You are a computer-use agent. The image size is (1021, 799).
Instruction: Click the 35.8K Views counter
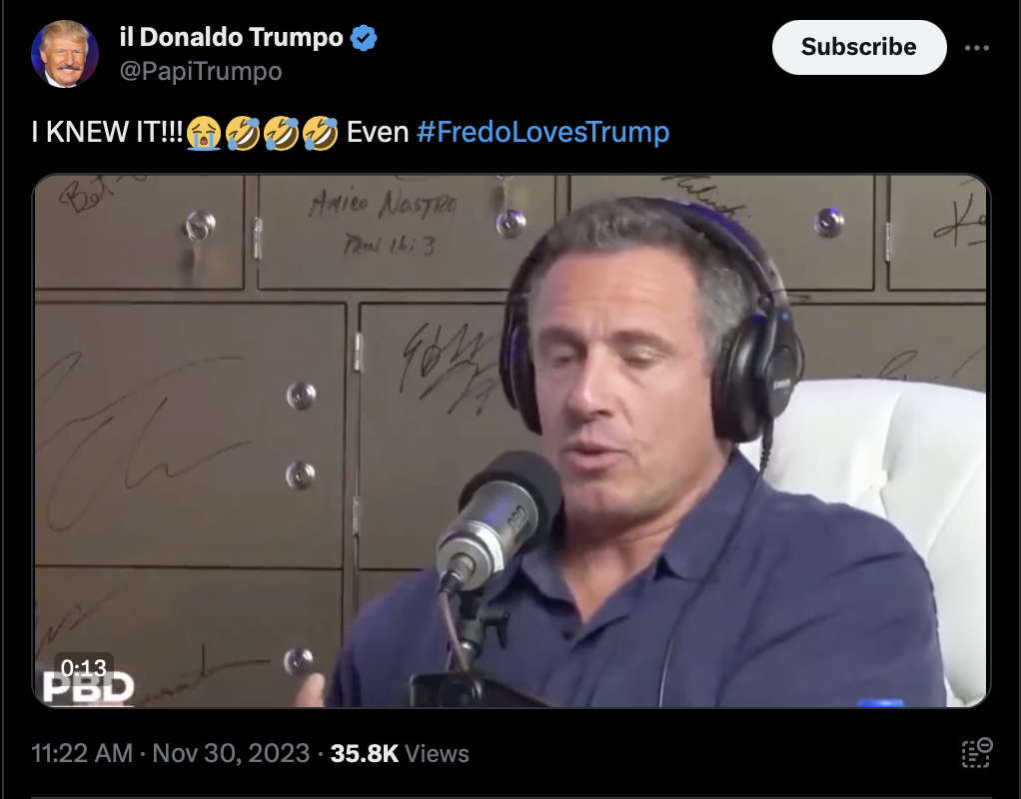pos(400,753)
